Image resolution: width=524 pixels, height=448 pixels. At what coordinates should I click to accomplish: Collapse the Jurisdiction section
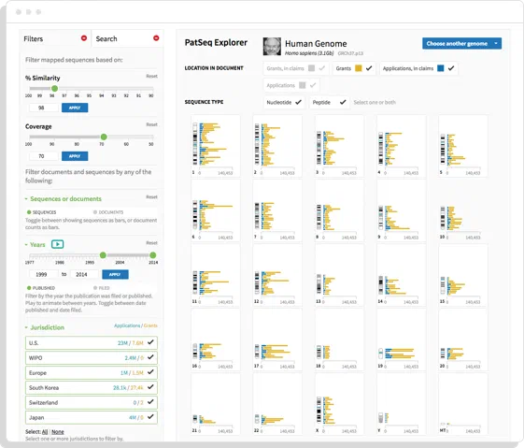point(26,327)
